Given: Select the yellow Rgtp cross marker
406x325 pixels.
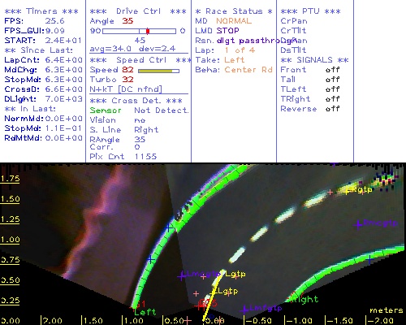Looking at the screenshot, I should point(348,190).
